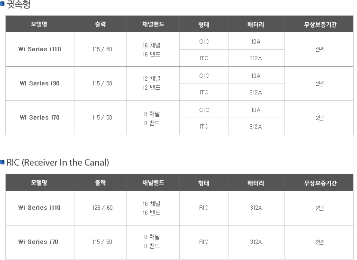Click the 2년 warranty for Wi Series i90
Image resolution: width=357 pixels, height=260 pixels.
pos(320,84)
